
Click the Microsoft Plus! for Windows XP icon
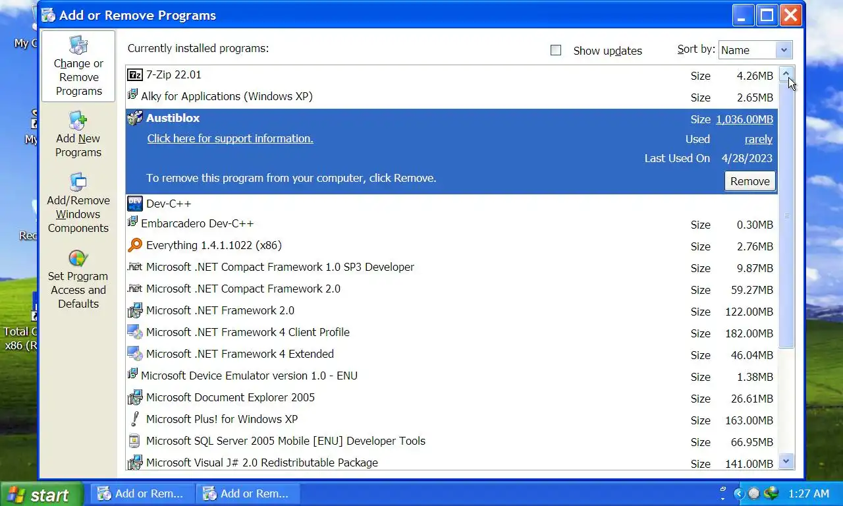click(135, 419)
